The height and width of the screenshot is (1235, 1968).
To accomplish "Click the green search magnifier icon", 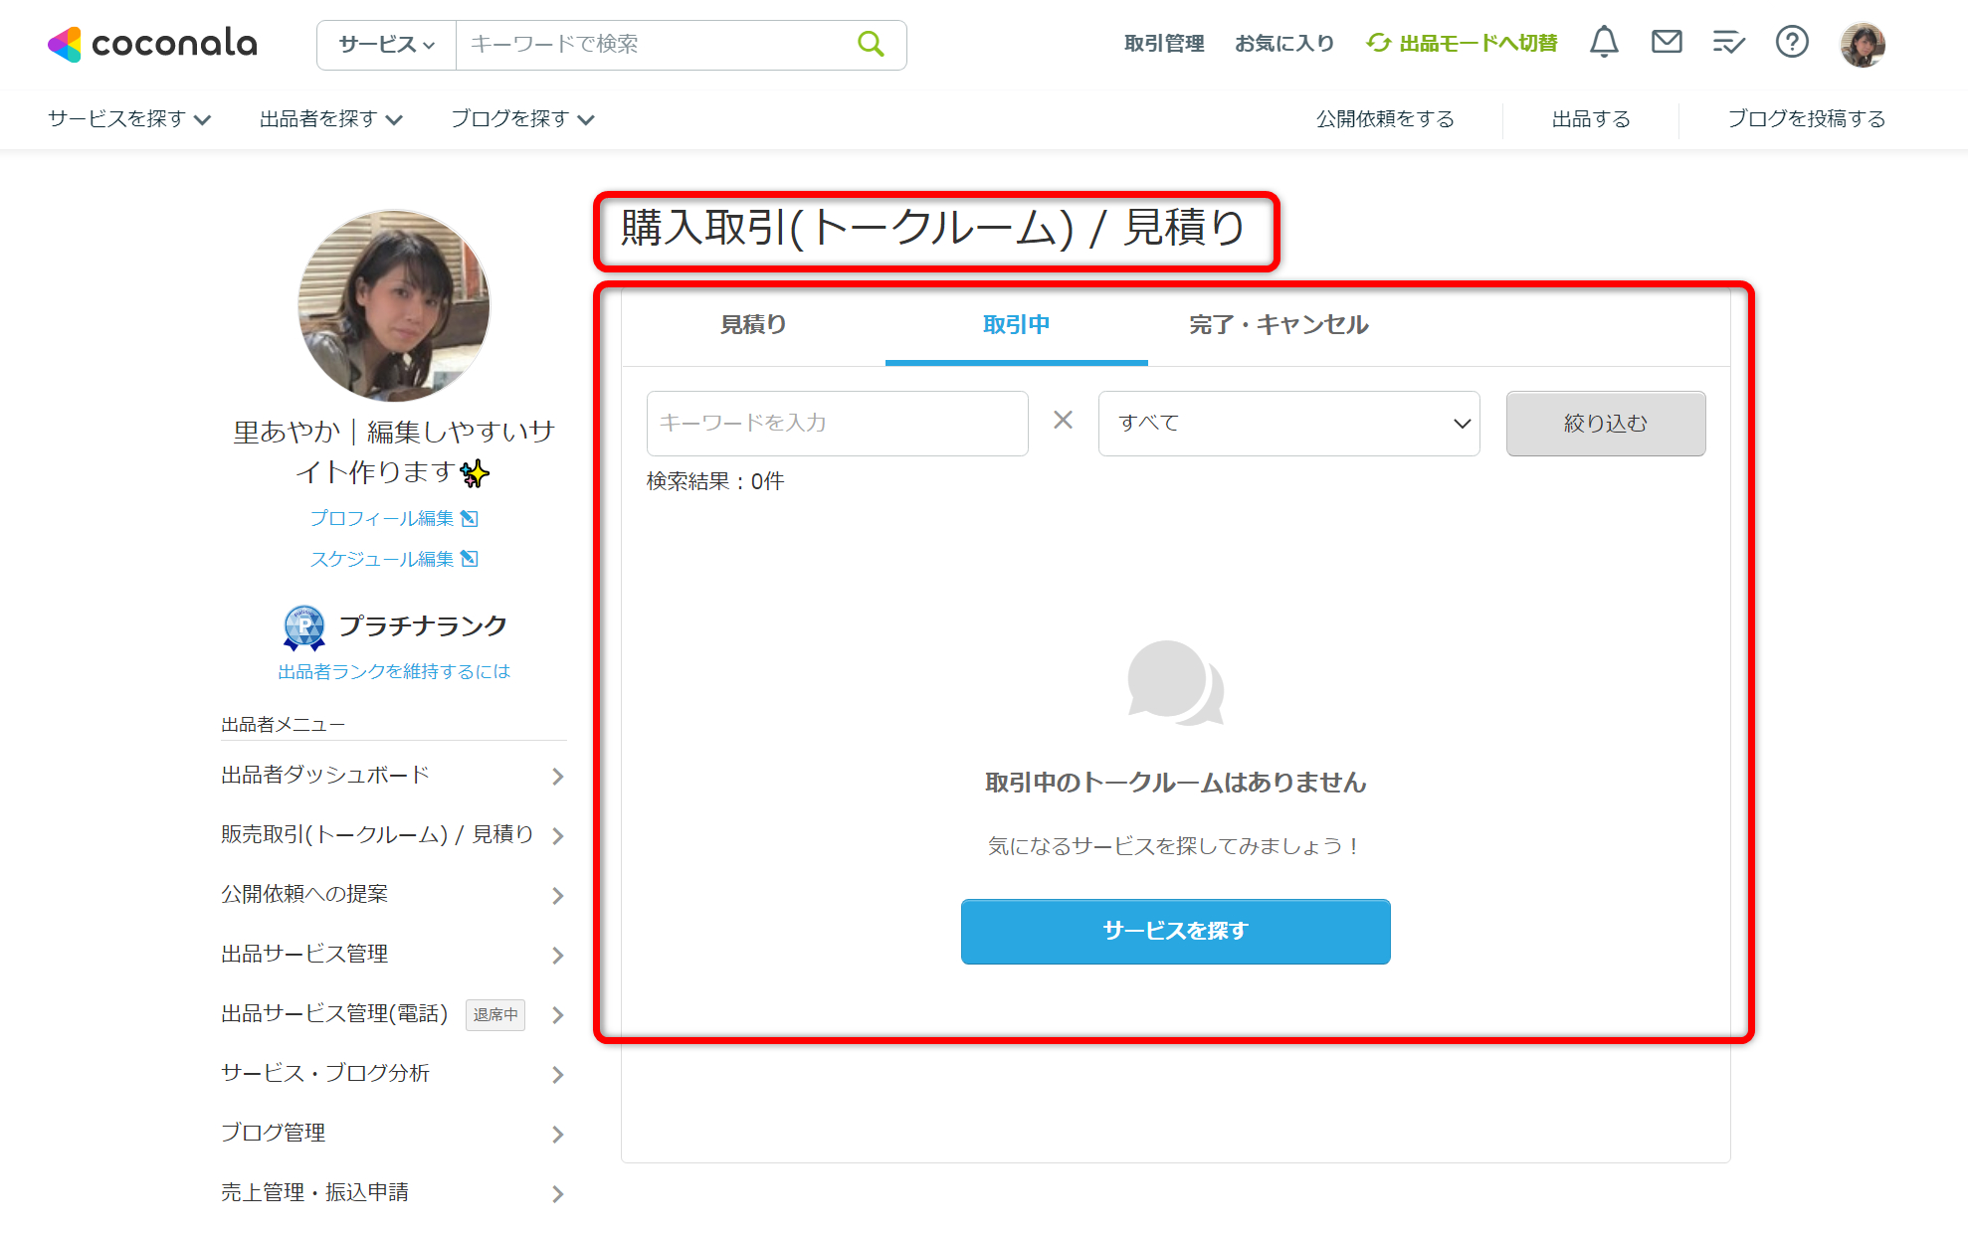I will (x=871, y=44).
